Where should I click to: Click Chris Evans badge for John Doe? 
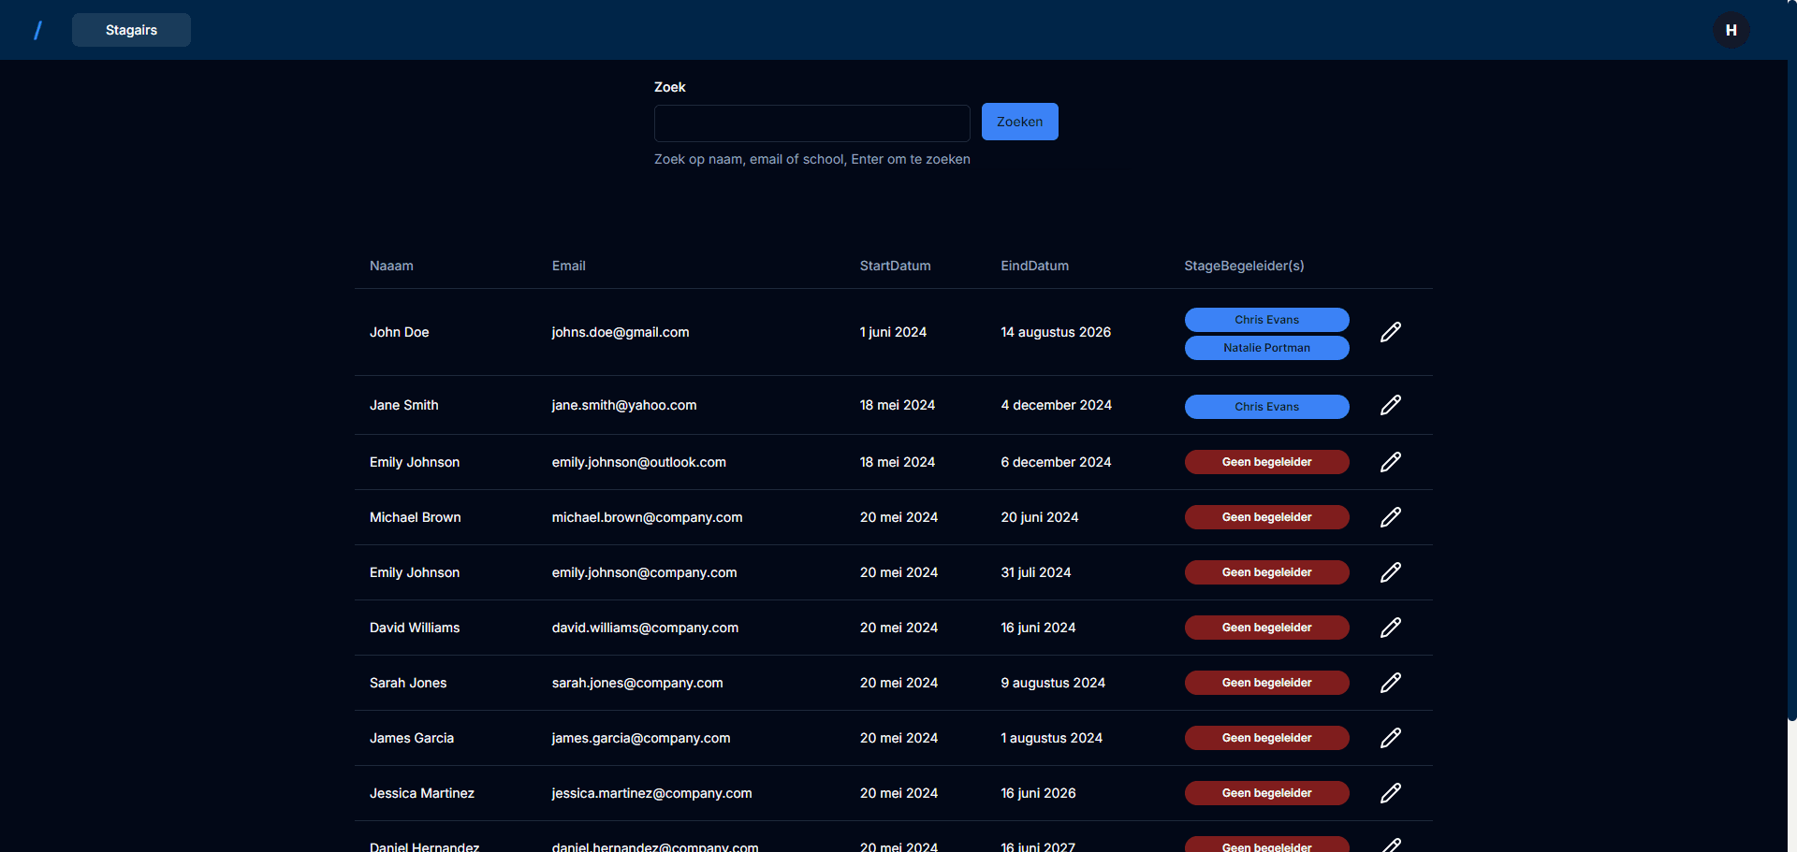1266,320
